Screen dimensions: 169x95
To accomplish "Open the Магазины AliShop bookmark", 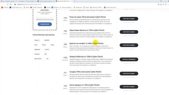I will point(96,7).
